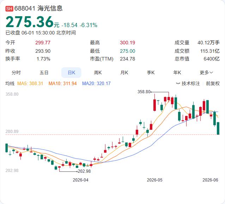This screenshot has height=204, width=225.
Task: Click the change amount -18.54
Action: (69, 25)
